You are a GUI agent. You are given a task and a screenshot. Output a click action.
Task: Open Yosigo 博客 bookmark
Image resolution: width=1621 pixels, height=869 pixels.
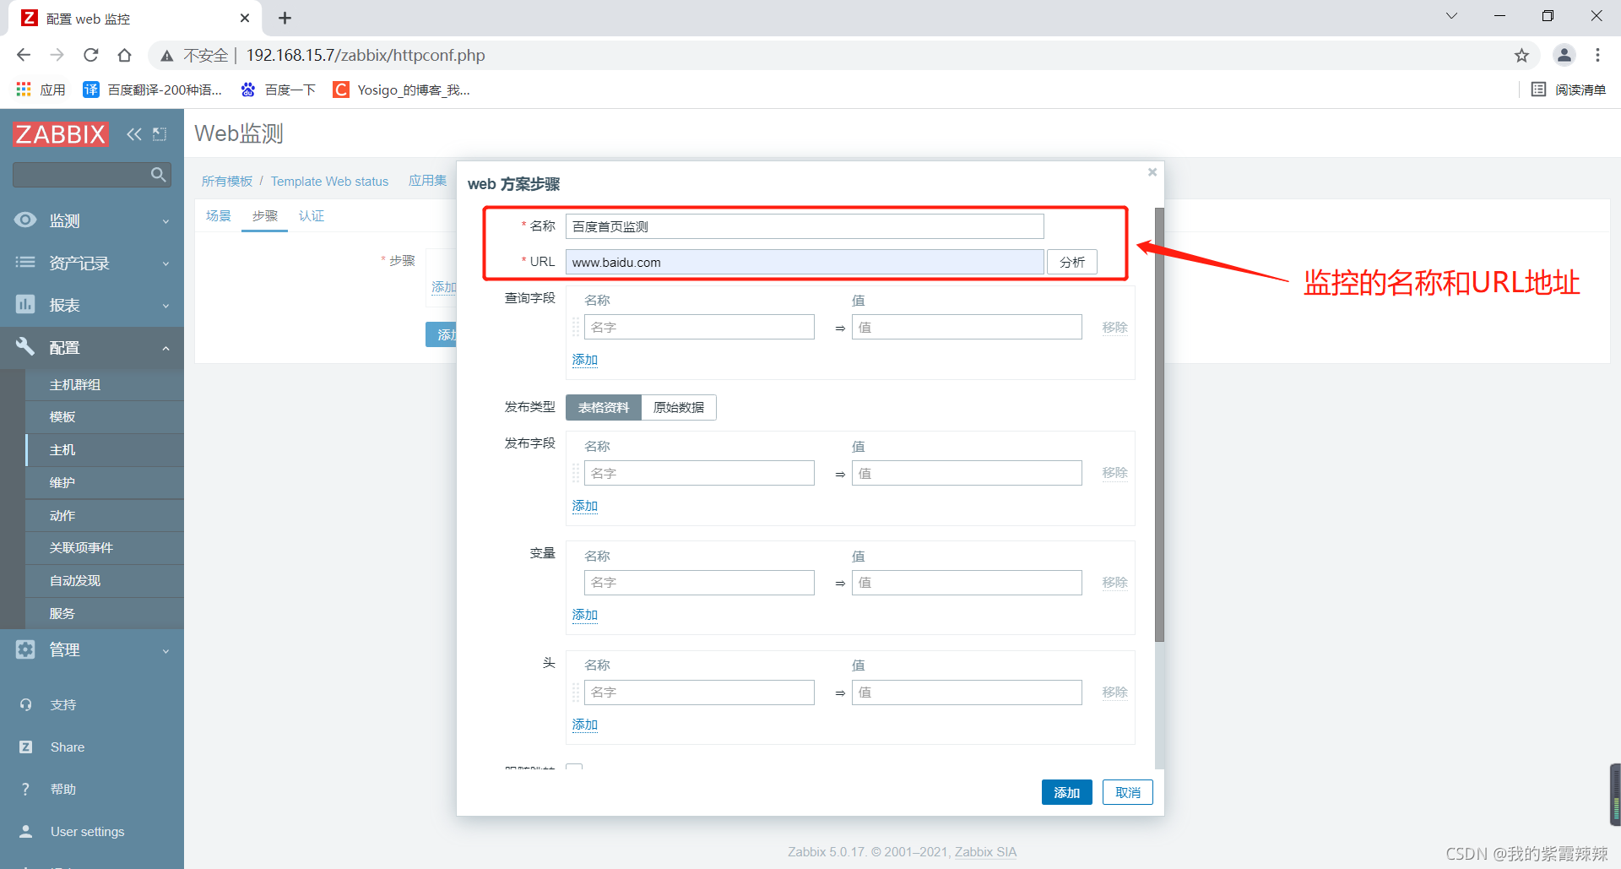point(402,90)
